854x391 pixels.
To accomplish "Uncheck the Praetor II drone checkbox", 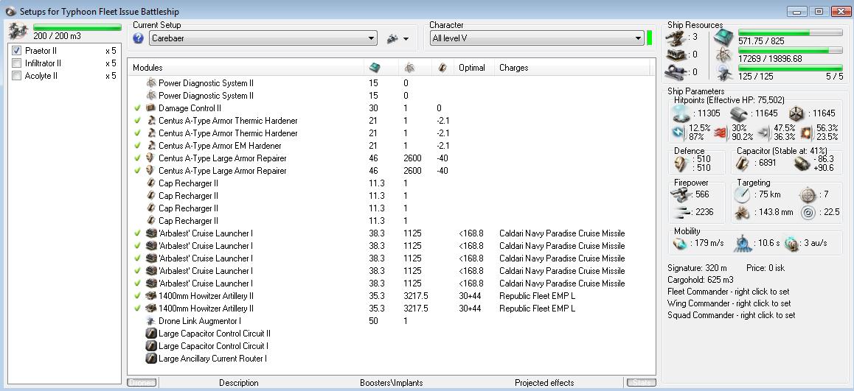I will (16, 51).
